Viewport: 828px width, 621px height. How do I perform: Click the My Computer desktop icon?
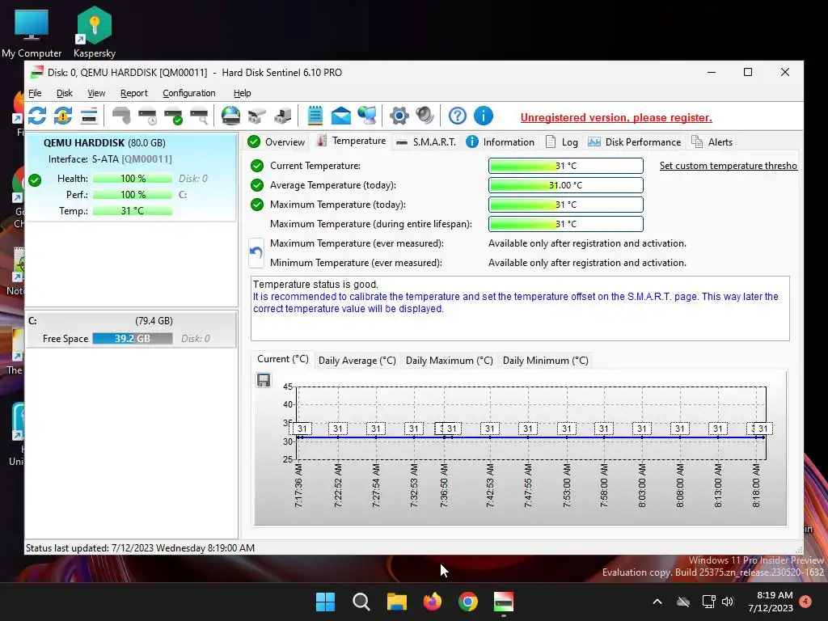pyautogui.click(x=32, y=32)
